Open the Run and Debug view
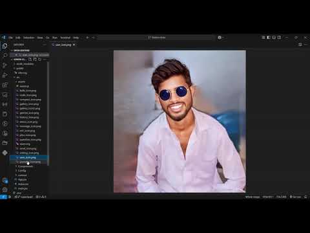Image resolution: width=310 pixels, height=233 pixels. pos(5,75)
